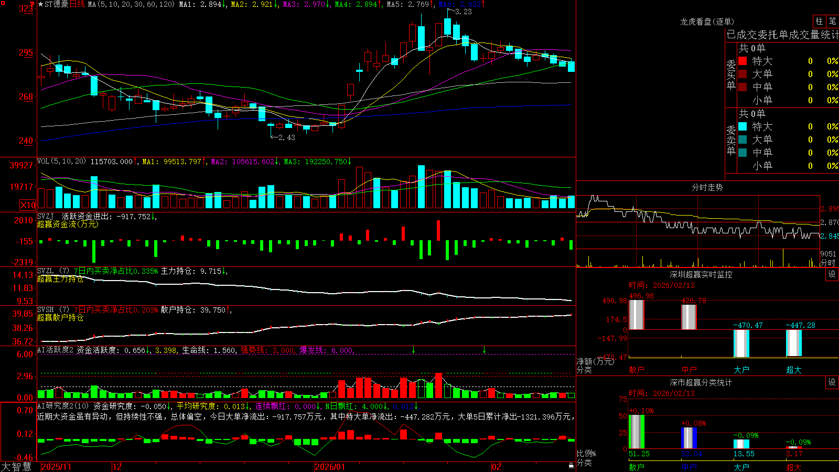Click the 深圳超赢实时监控 panel title
Image resolution: width=839 pixels, height=472 pixels.
[x=701, y=274]
